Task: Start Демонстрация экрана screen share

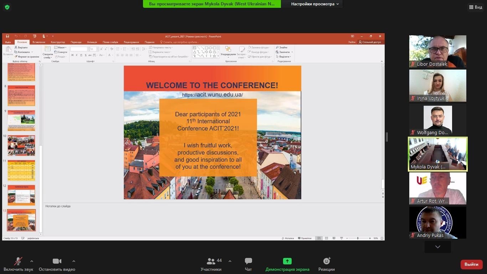Action: [287, 264]
